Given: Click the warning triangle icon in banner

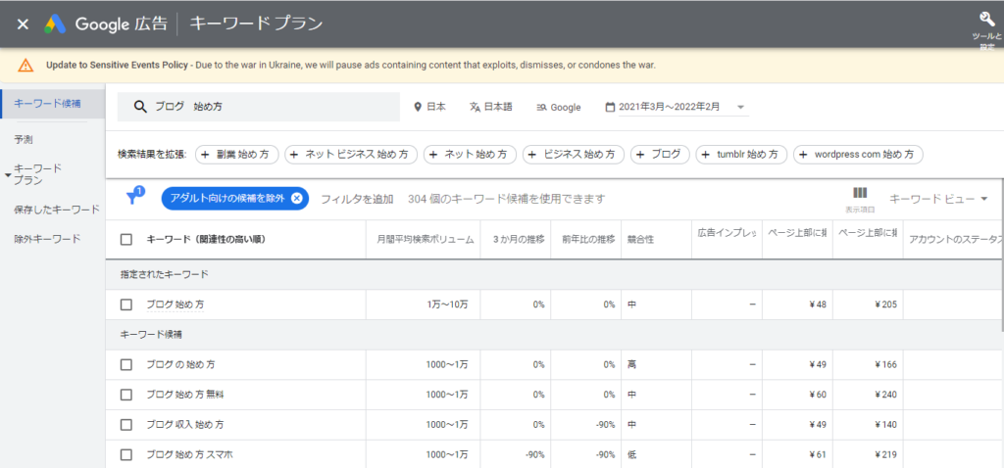Looking at the screenshot, I should coord(25,66).
